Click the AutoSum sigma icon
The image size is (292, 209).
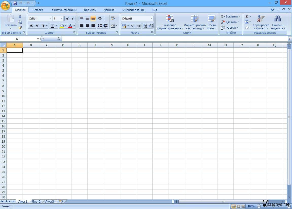pyautogui.click(x=247, y=16)
